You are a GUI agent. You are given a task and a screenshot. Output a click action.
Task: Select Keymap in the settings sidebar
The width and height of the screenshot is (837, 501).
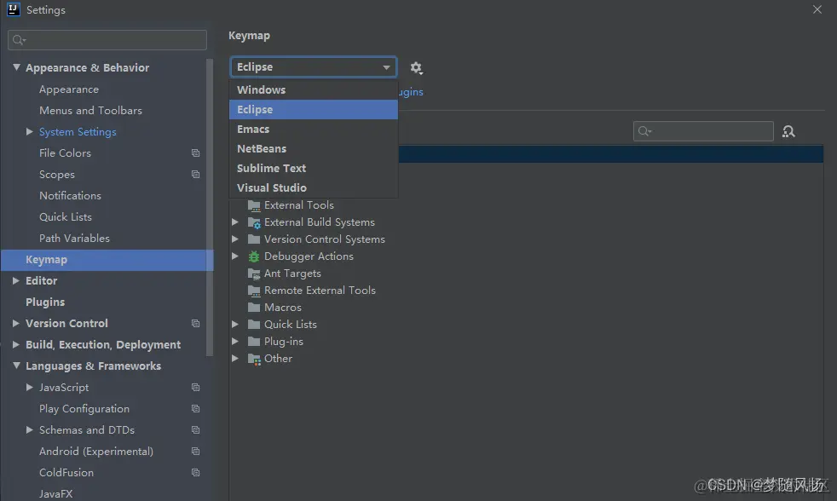point(107,260)
